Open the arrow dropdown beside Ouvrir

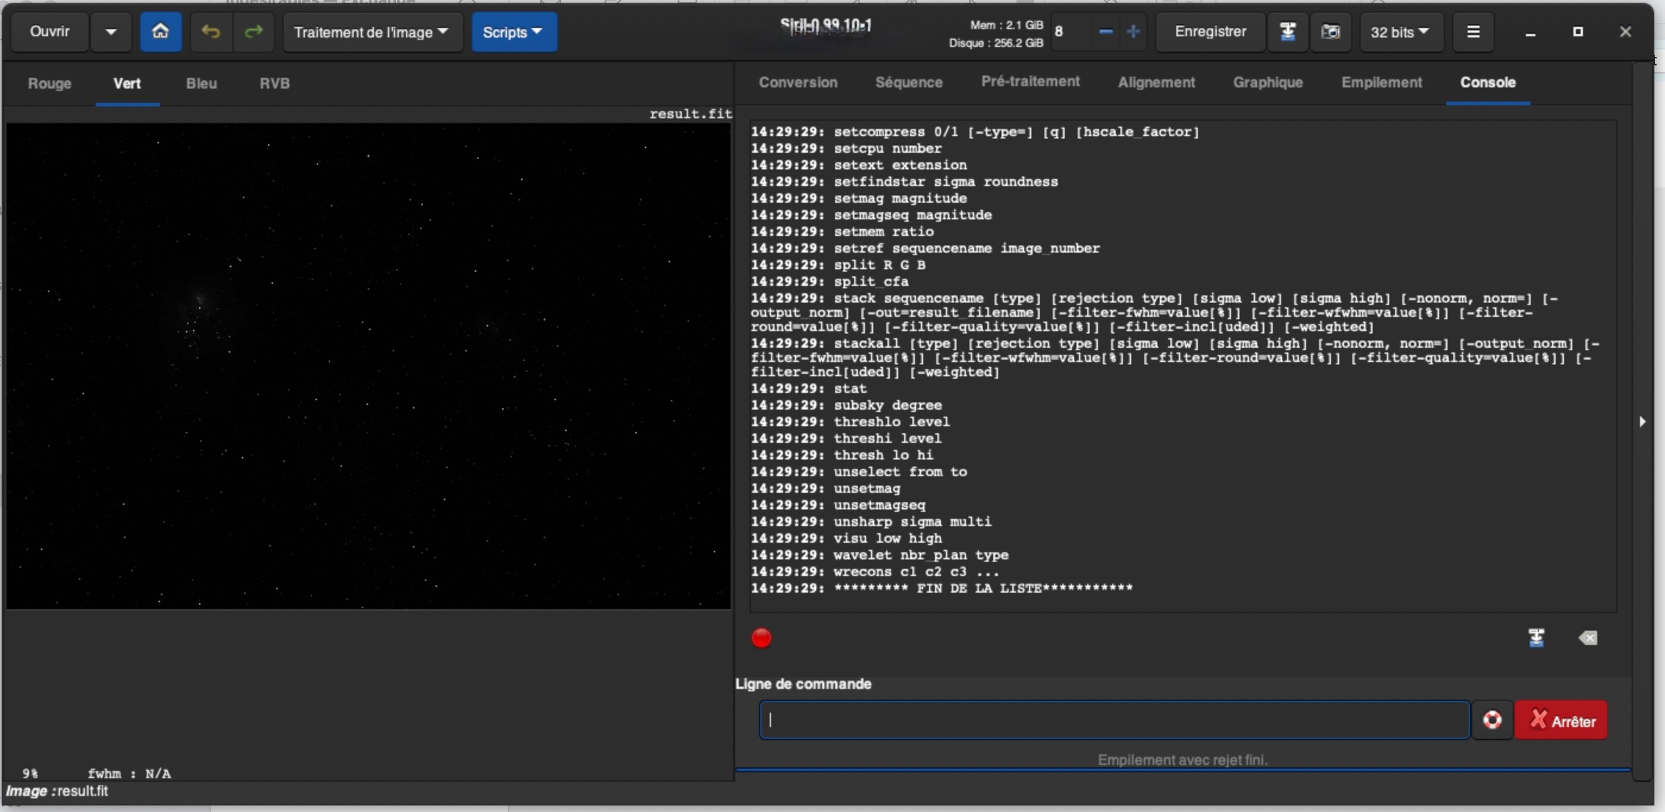click(111, 32)
